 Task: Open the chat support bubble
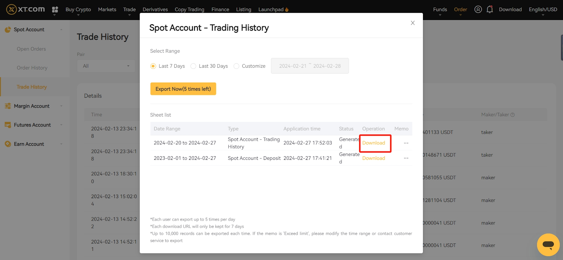[548, 245]
